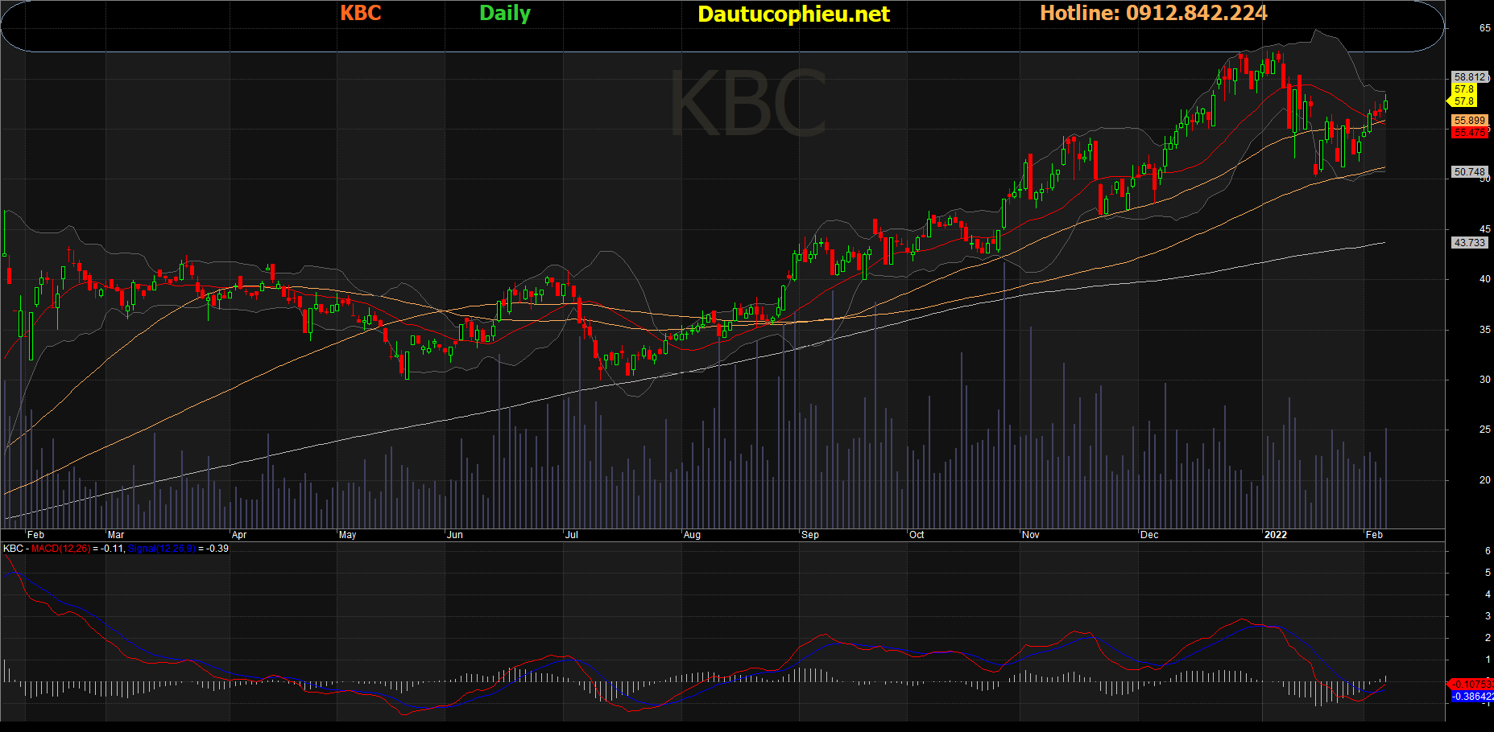1494x732 pixels.
Task: Click the orange 55.899 moving average tag
Action: [x=1469, y=121]
